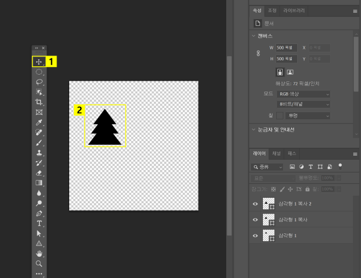Viewport: 361px width, 278px height.
Task: Open the 종류 layer filter dropdown
Action: coord(267,167)
